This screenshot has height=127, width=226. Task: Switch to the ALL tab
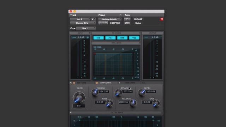[x=143, y=83]
